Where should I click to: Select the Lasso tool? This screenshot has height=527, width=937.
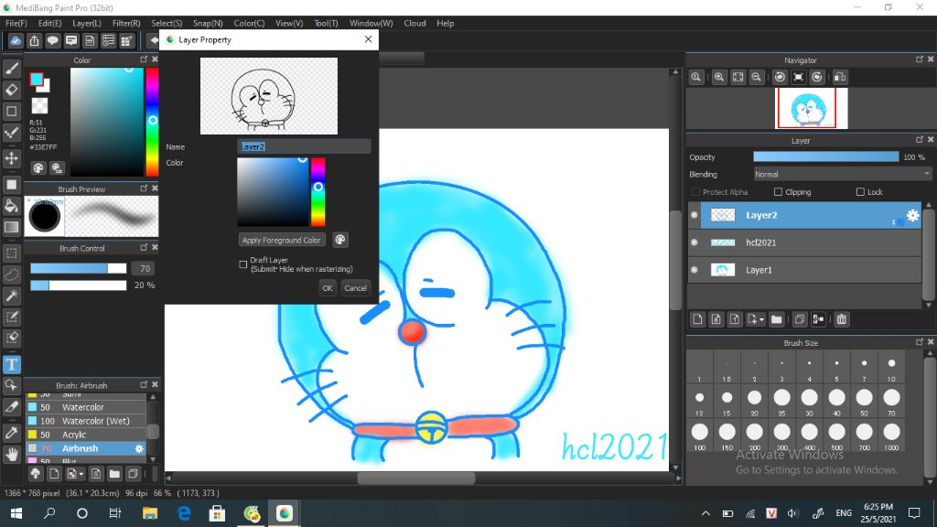(11, 274)
